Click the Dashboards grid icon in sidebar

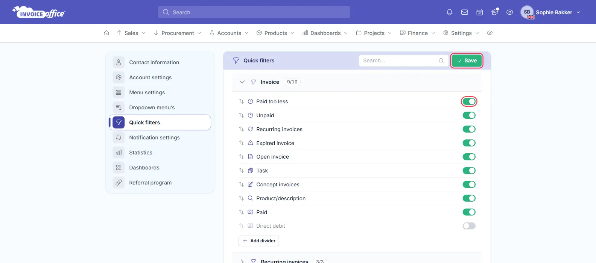(x=119, y=168)
